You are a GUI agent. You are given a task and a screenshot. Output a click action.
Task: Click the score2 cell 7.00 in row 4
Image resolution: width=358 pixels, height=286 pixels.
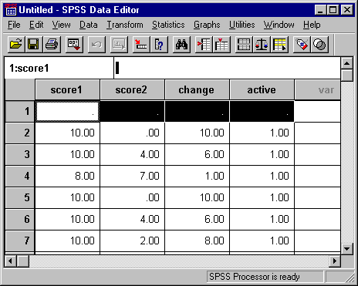(x=132, y=176)
